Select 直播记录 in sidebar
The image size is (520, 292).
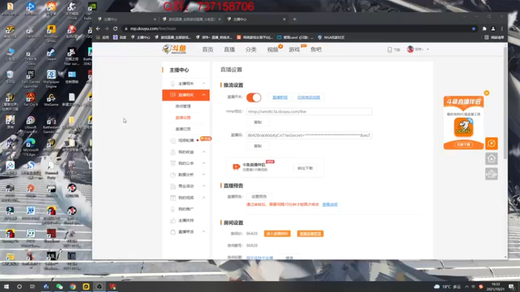(x=183, y=128)
